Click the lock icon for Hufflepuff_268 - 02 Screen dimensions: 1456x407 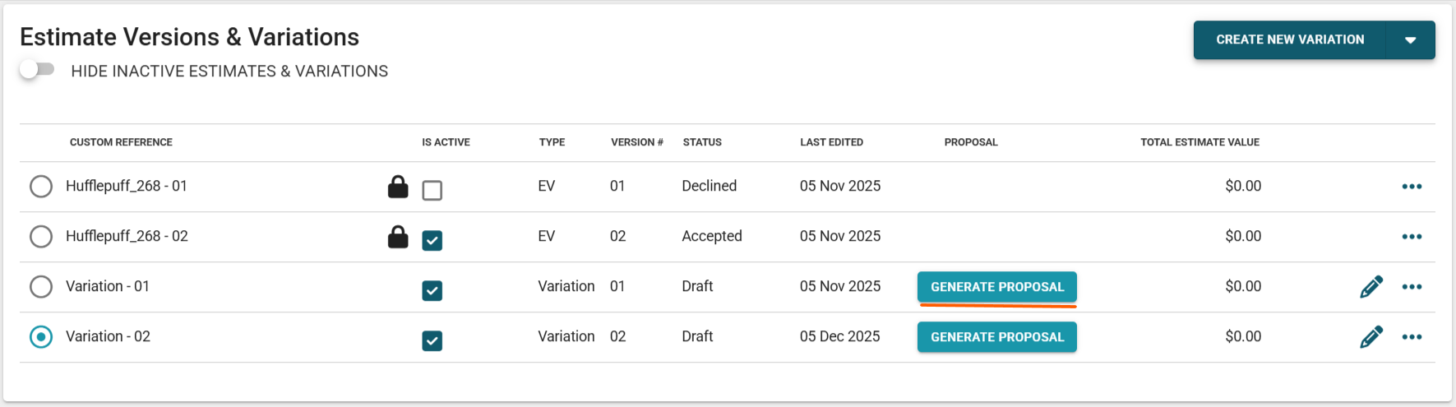pyautogui.click(x=398, y=237)
